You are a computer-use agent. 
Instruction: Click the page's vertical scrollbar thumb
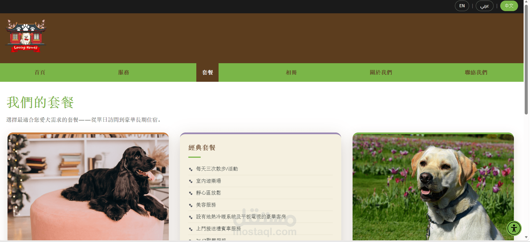tap(526, 59)
